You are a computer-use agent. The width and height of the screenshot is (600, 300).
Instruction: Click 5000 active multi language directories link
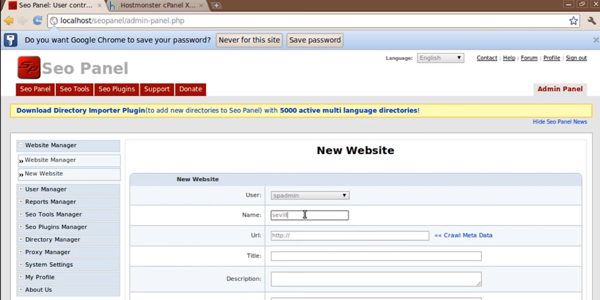349,110
